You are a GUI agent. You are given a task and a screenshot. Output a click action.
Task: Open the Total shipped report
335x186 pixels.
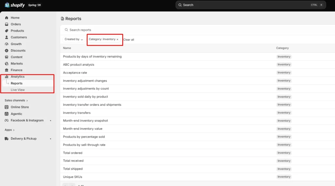(x=73, y=169)
